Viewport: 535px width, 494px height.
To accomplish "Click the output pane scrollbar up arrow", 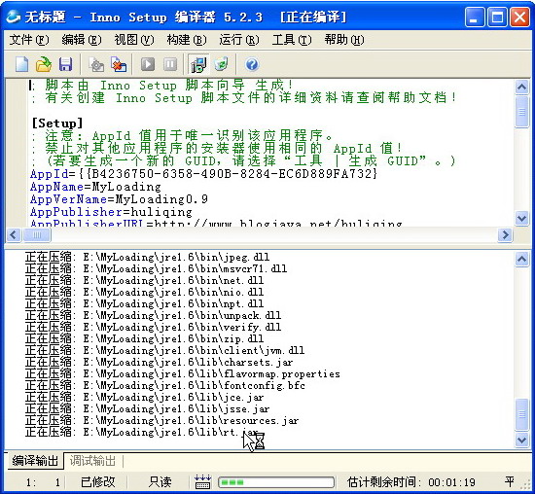I will coord(521,260).
